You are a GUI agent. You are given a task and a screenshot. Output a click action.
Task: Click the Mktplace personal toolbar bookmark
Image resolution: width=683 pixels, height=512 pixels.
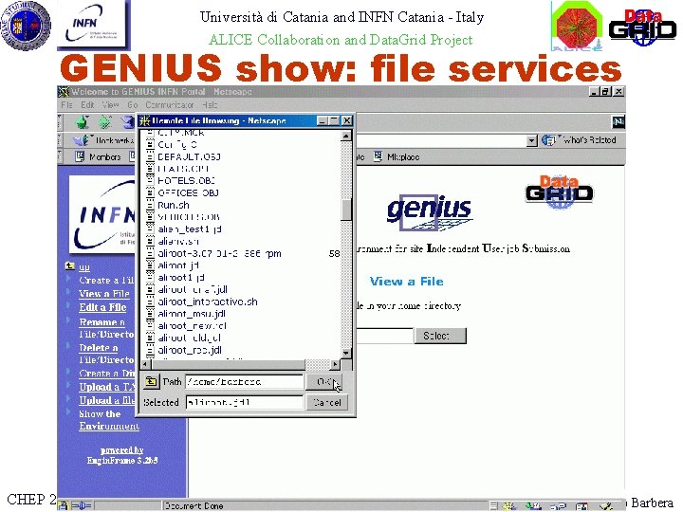tap(397, 156)
